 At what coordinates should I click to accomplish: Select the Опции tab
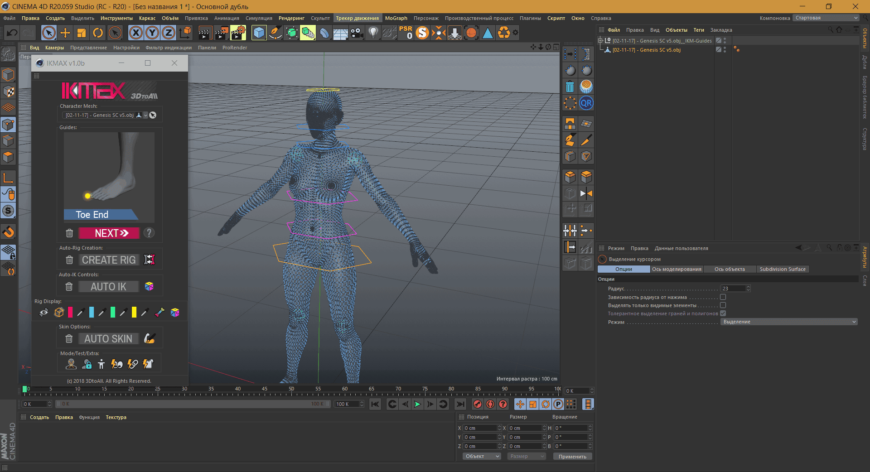pyautogui.click(x=623, y=269)
